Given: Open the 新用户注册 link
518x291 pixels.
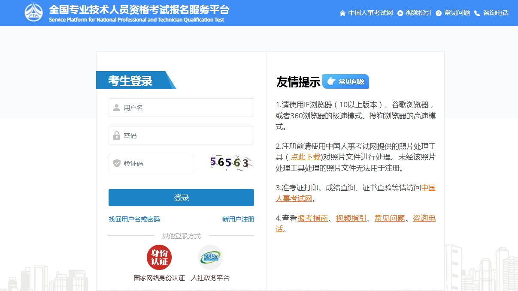Looking at the screenshot, I should (x=238, y=219).
